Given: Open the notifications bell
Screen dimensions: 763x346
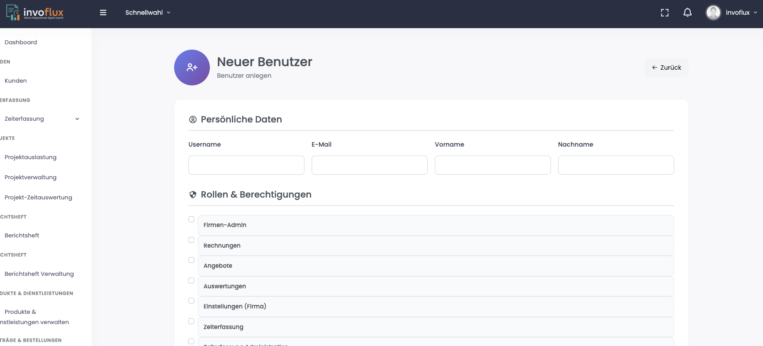Looking at the screenshot, I should point(688,13).
